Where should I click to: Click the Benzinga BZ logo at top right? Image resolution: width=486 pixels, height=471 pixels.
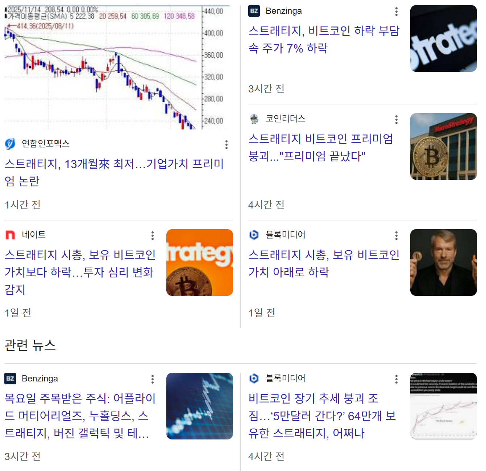pos(254,11)
